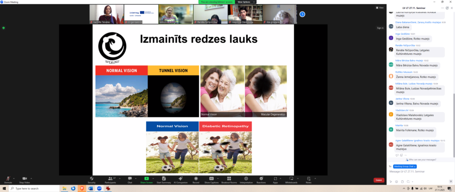The image size is (455, 192).
Task: Show next participants with blue arrow
Action: click(302, 14)
